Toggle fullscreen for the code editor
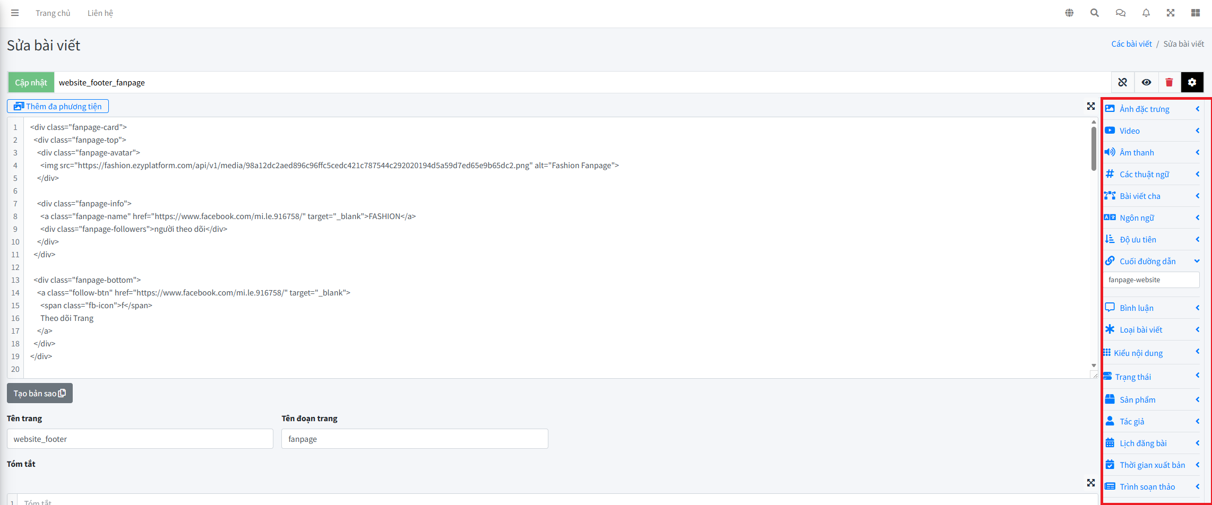This screenshot has height=505, width=1212. click(x=1090, y=106)
